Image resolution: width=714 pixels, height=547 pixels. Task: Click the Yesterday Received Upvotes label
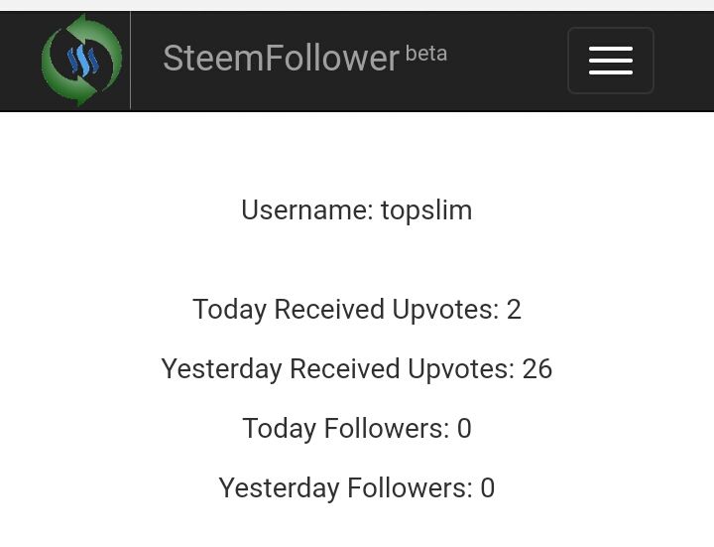tap(337, 369)
